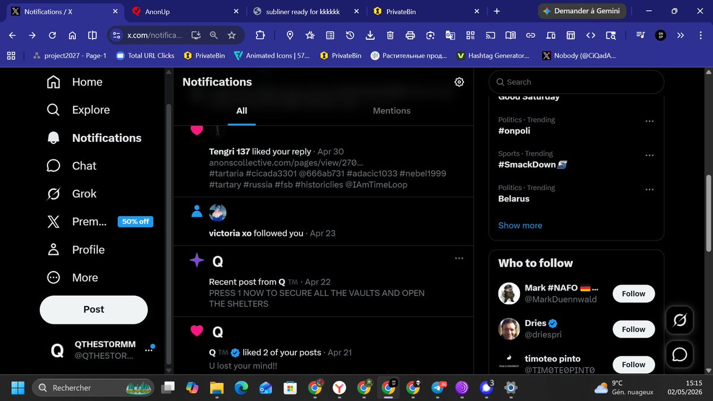The image size is (713, 401).
Task: Open Telegram from the Windows taskbar
Action: tap(438, 388)
